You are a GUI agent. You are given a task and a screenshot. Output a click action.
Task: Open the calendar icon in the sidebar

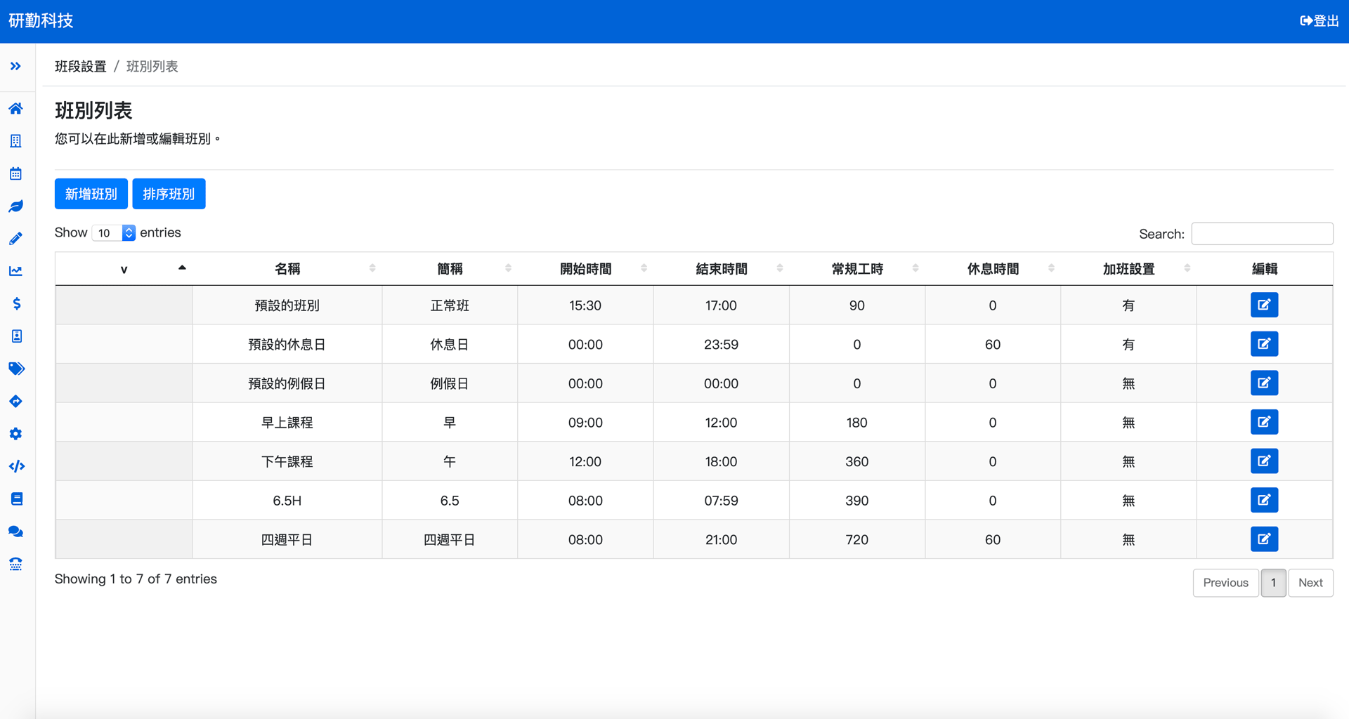point(15,173)
